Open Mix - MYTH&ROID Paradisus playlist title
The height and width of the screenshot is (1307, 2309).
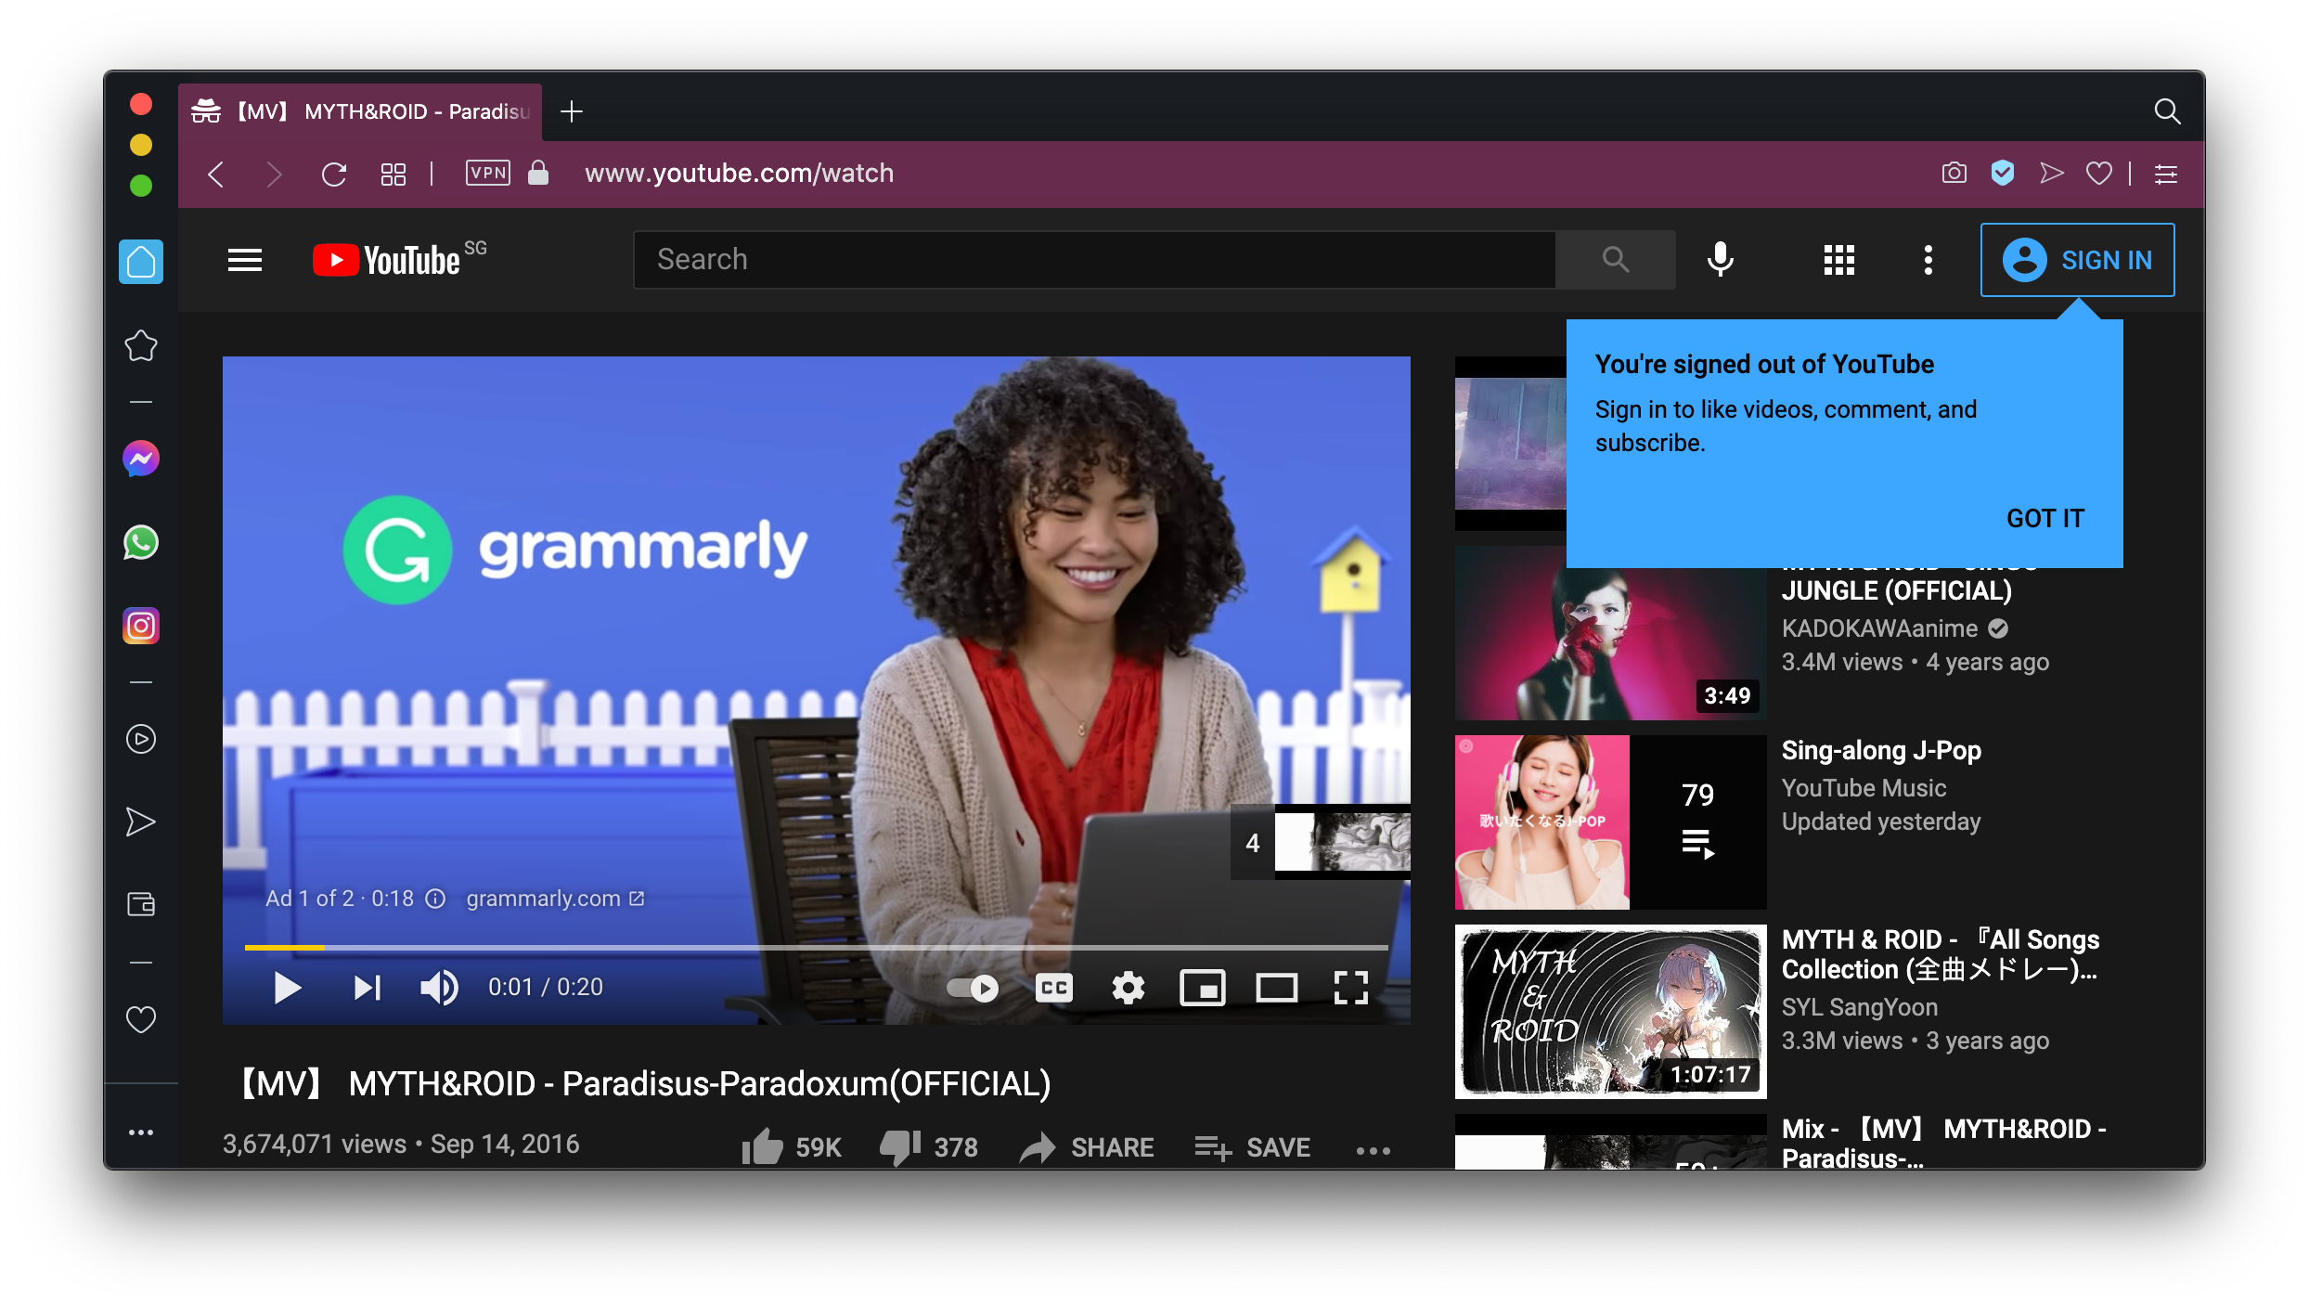[x=1944, y=1144]
